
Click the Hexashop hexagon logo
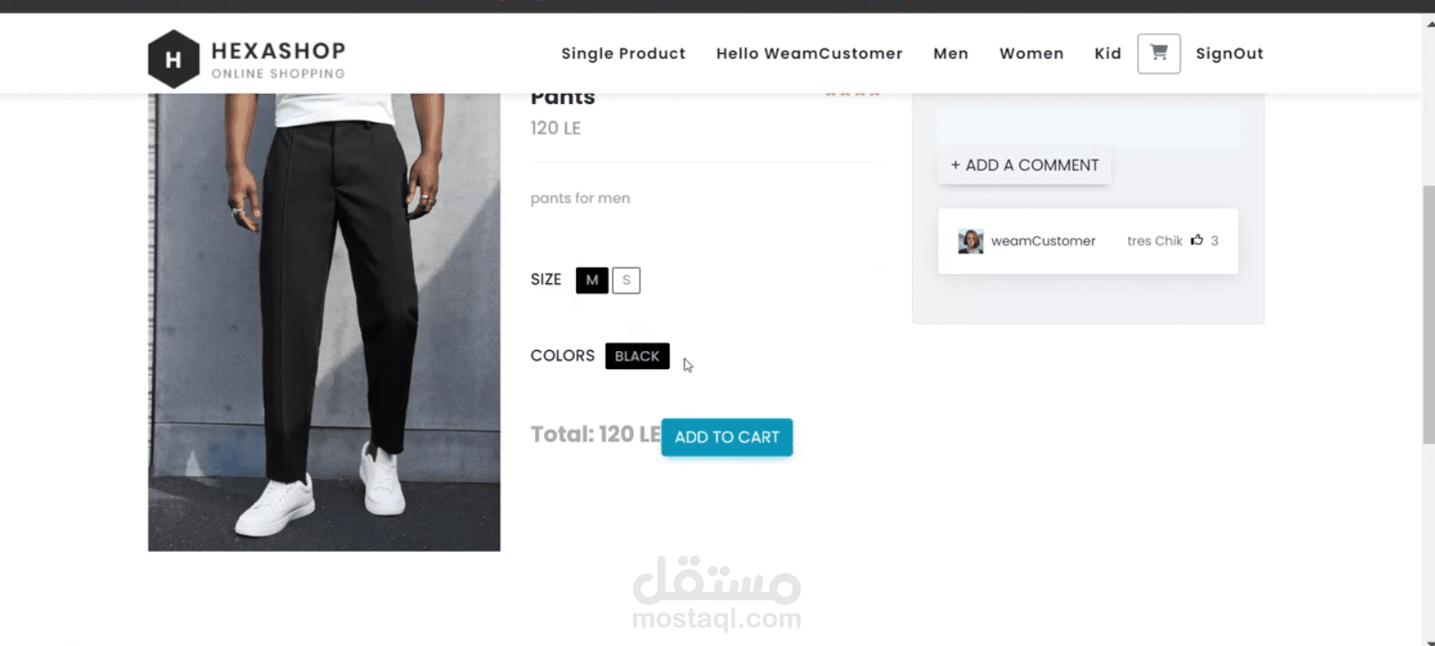pos(173,59)
